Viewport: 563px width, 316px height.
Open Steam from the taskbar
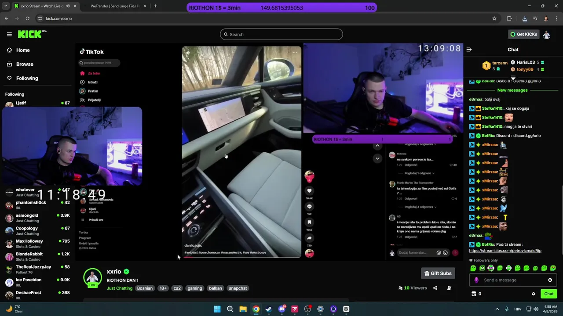click(x=269, y=309)
